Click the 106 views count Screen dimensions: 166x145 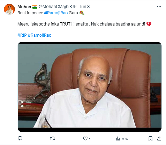125,139
